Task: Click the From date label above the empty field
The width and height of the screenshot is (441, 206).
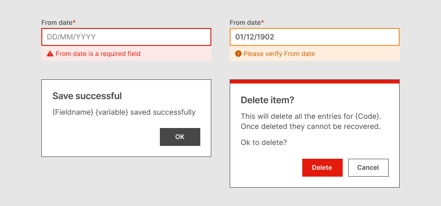Action: (57, 22)
